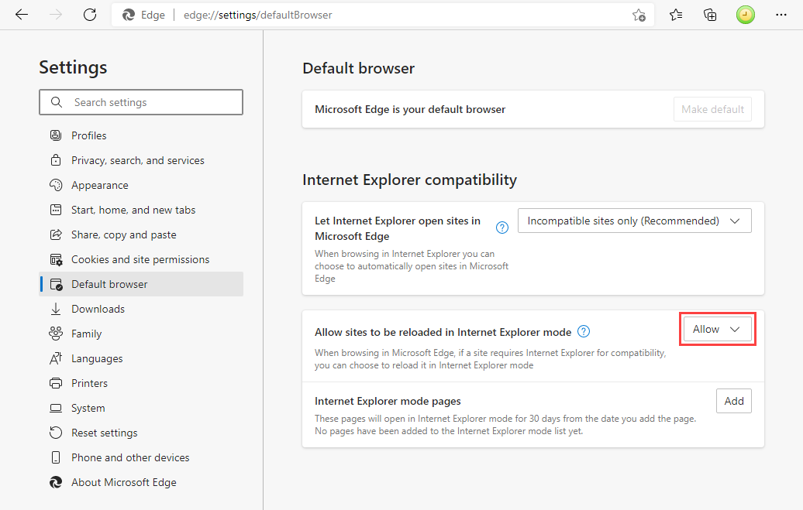Image resolution: width=803 pixels, height=510 pixels.
Task: Navigate to About Microsoft Edge
Action: pyautogui.click(x=123, y=482)
